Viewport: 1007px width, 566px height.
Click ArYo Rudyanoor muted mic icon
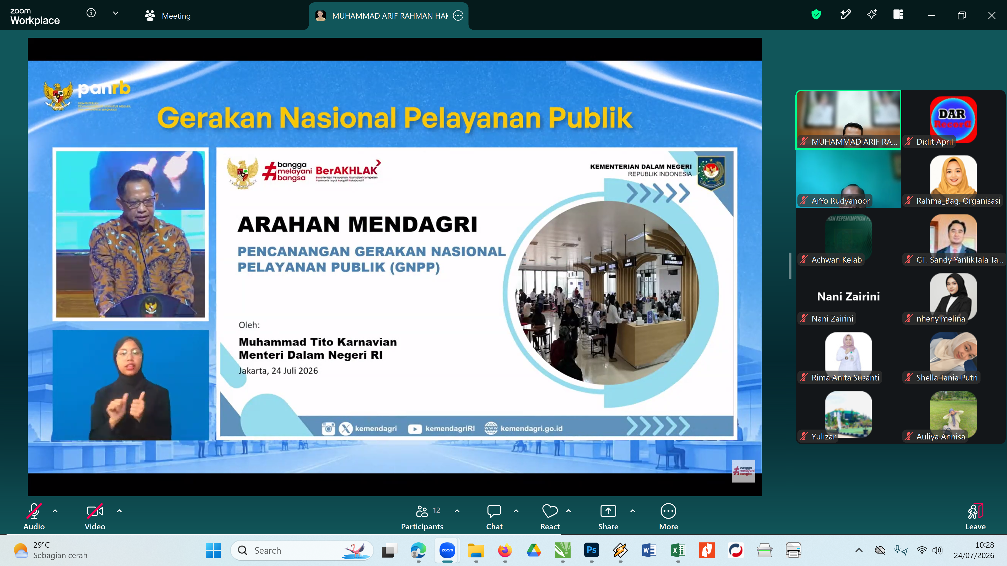coord(804,201)
